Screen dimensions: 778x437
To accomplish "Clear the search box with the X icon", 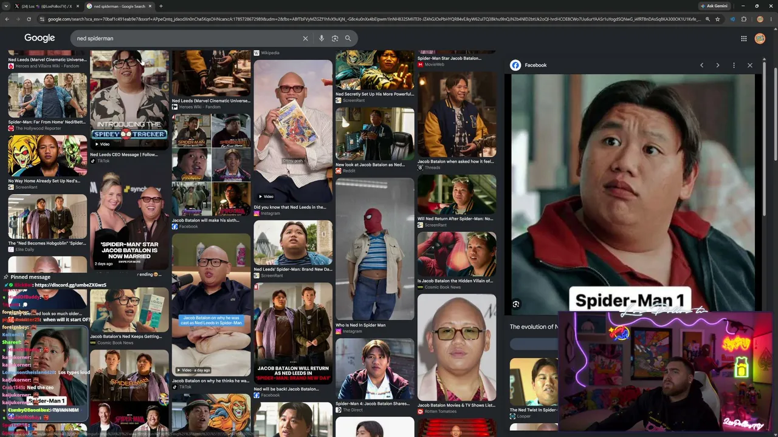I will tap(305, 38).
